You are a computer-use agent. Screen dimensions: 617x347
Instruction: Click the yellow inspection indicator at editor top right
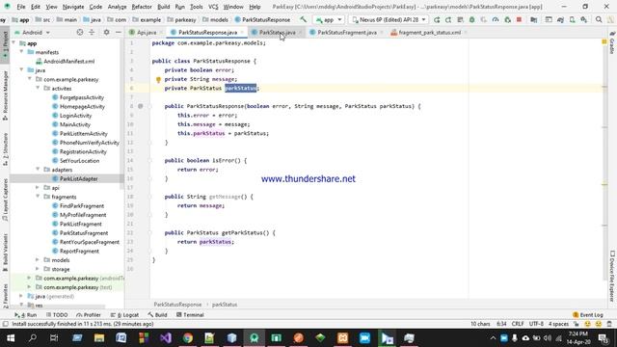point(604,41)
